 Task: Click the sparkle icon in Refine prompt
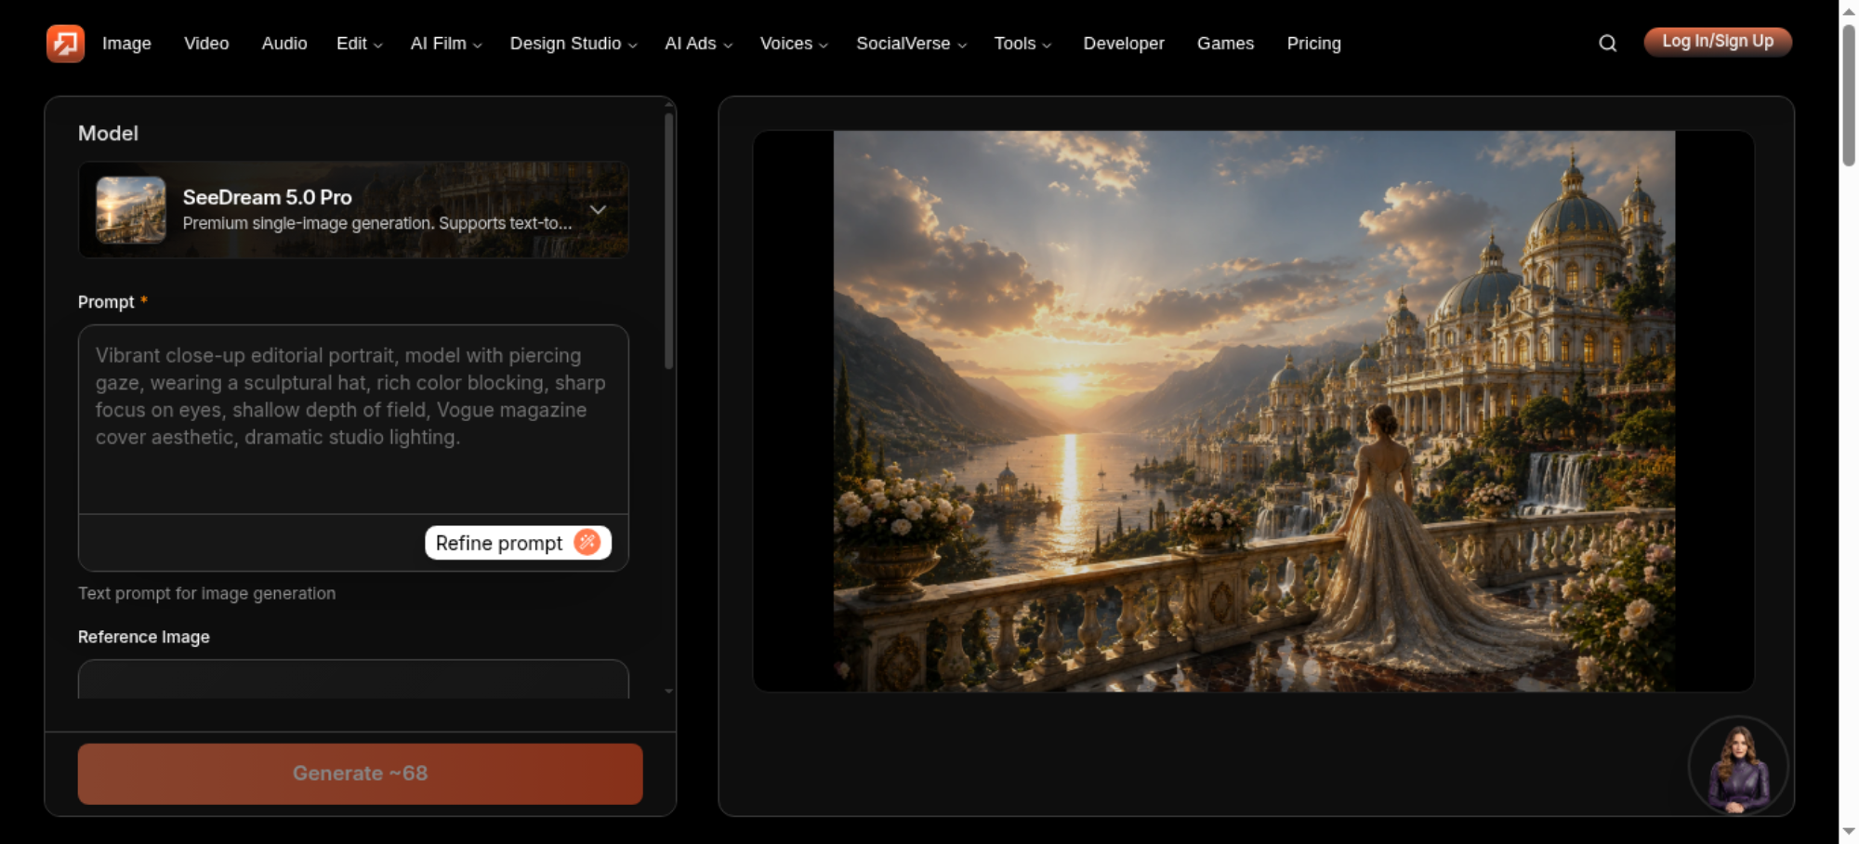(587, 542)
